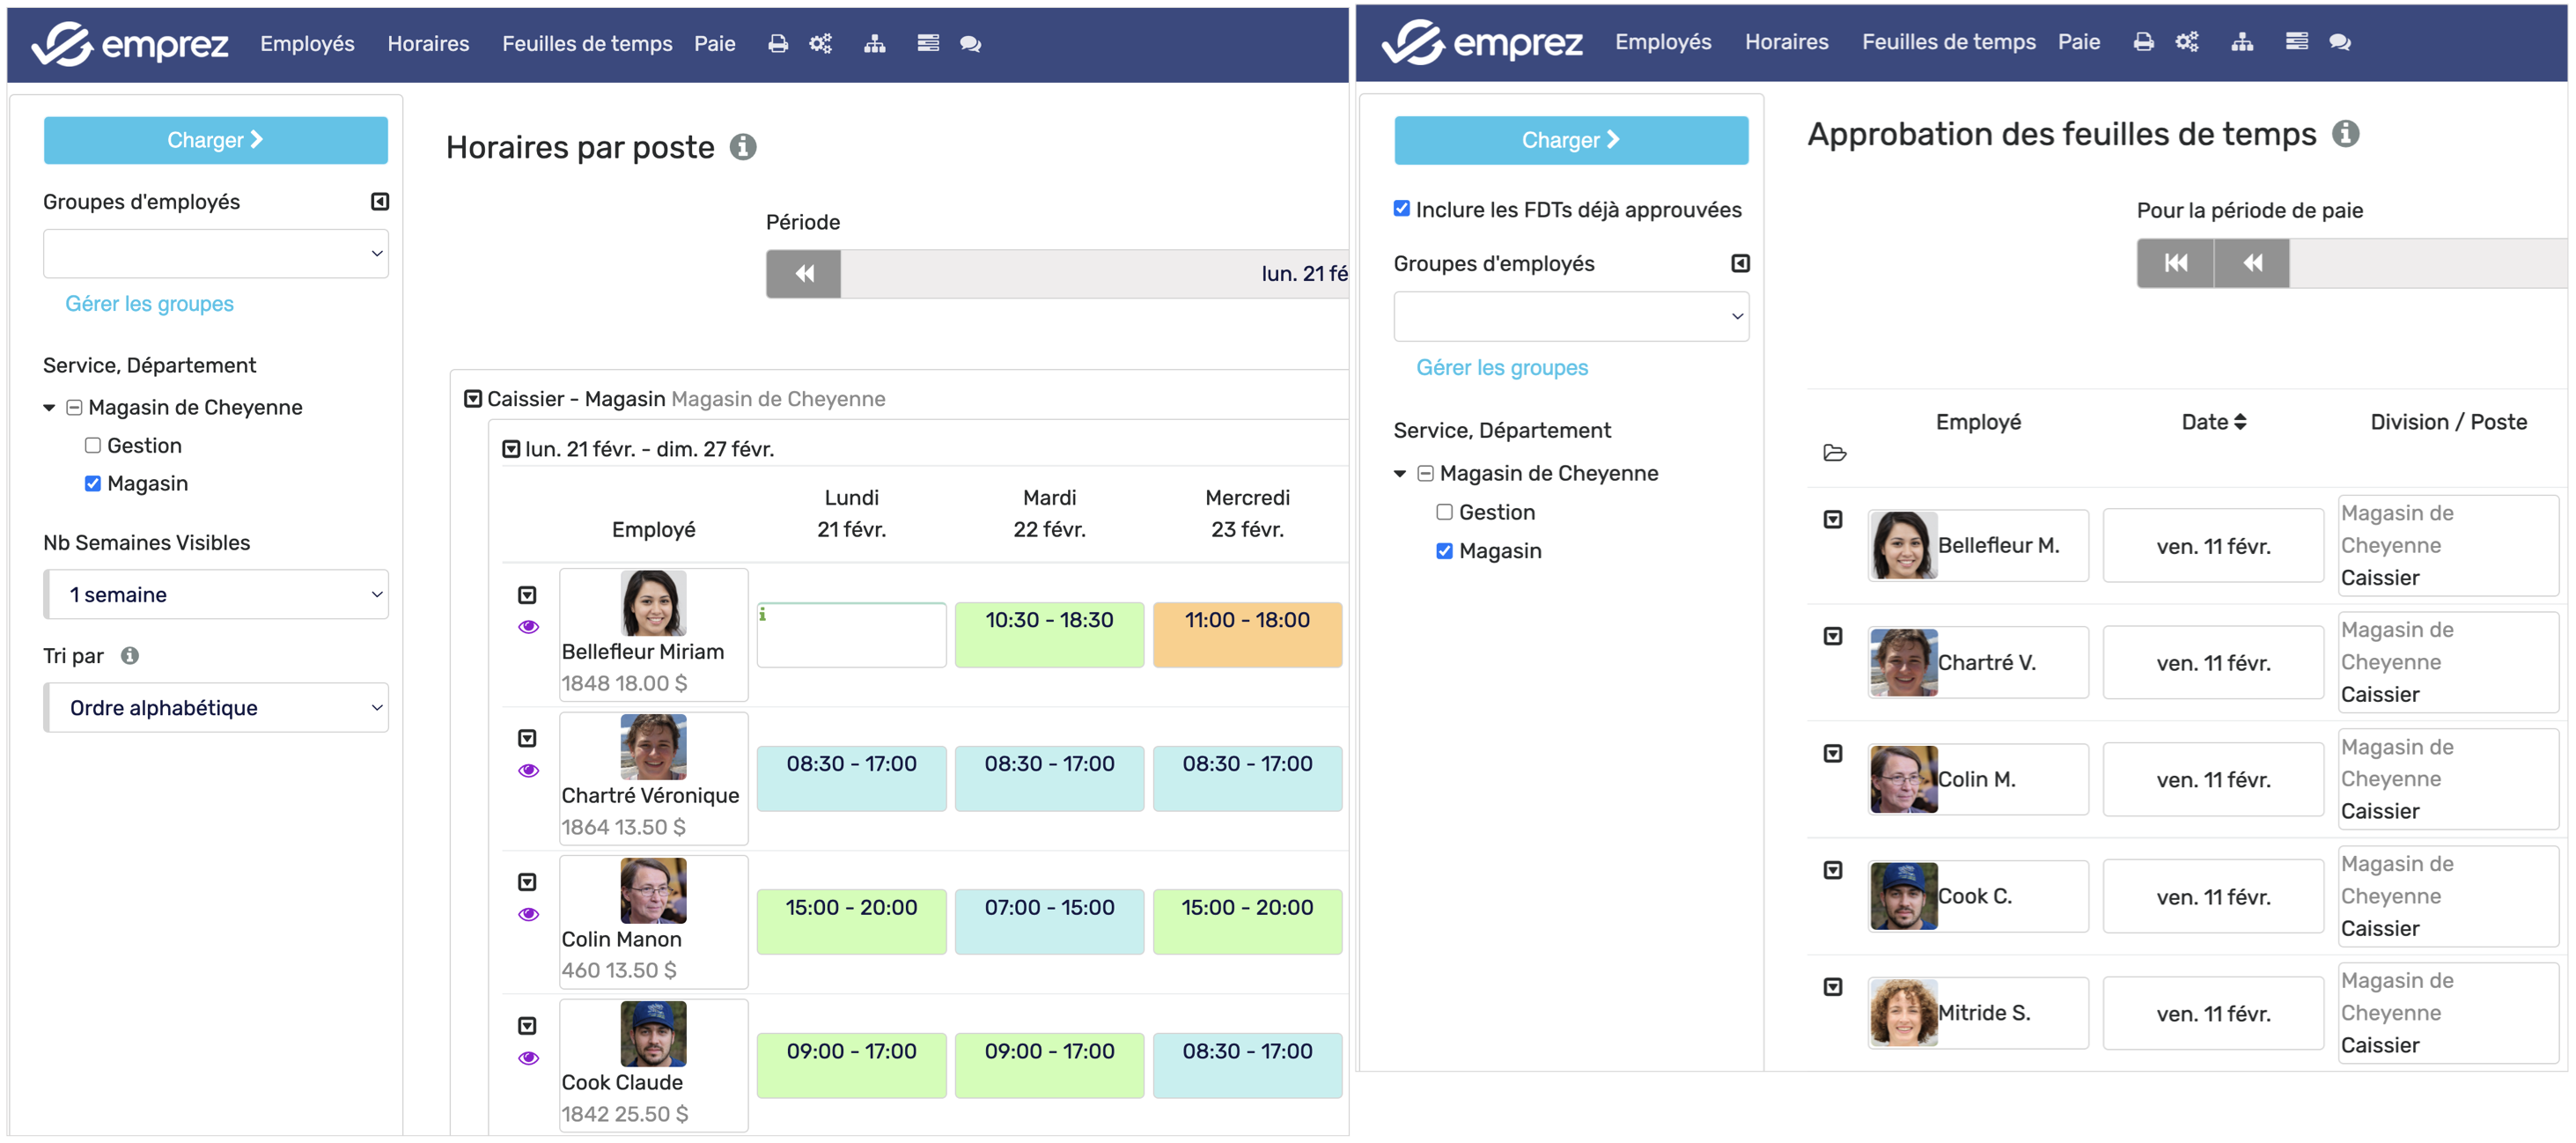Viewport: 2576px width, 1143px height.
Task: Click the Charger button on timesheet approval page
Action: click(x=1570, y=141)
